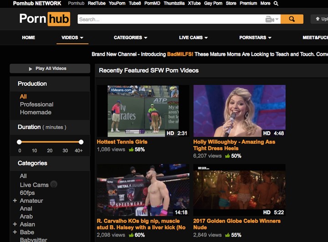The height and width of the screenshot is (242, 328).
Task: Click the left duration slider handle
Action: pyautogui.click(x=19, y=142)
